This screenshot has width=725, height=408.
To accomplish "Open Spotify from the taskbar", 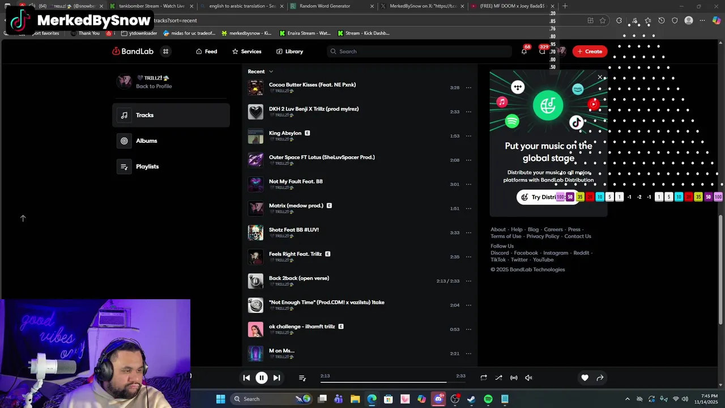I will coord(488,399).
